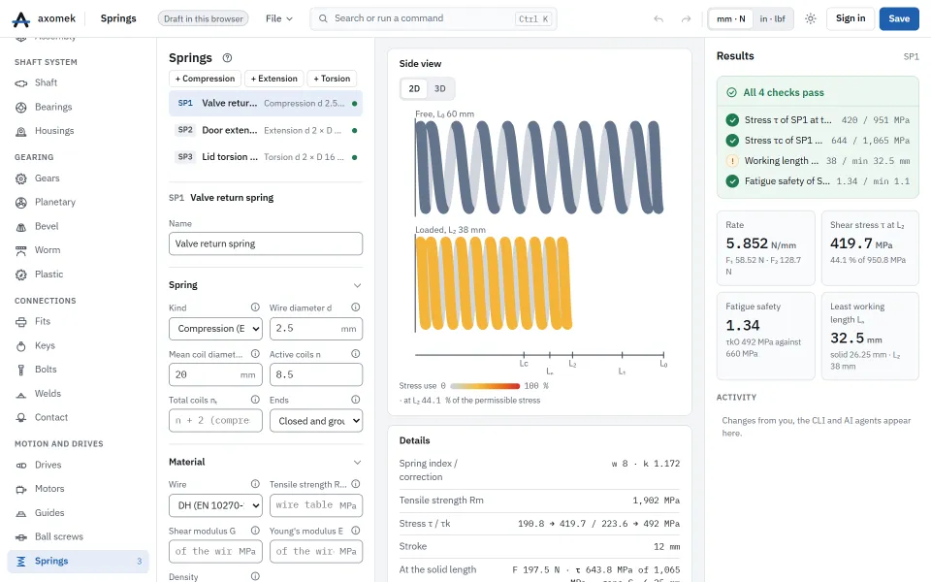The width and height of the screenshot is (931, 582).
Task: Click the Planetary gear sidebar icon
Action: pyautogui.click(x=20, y=203)
